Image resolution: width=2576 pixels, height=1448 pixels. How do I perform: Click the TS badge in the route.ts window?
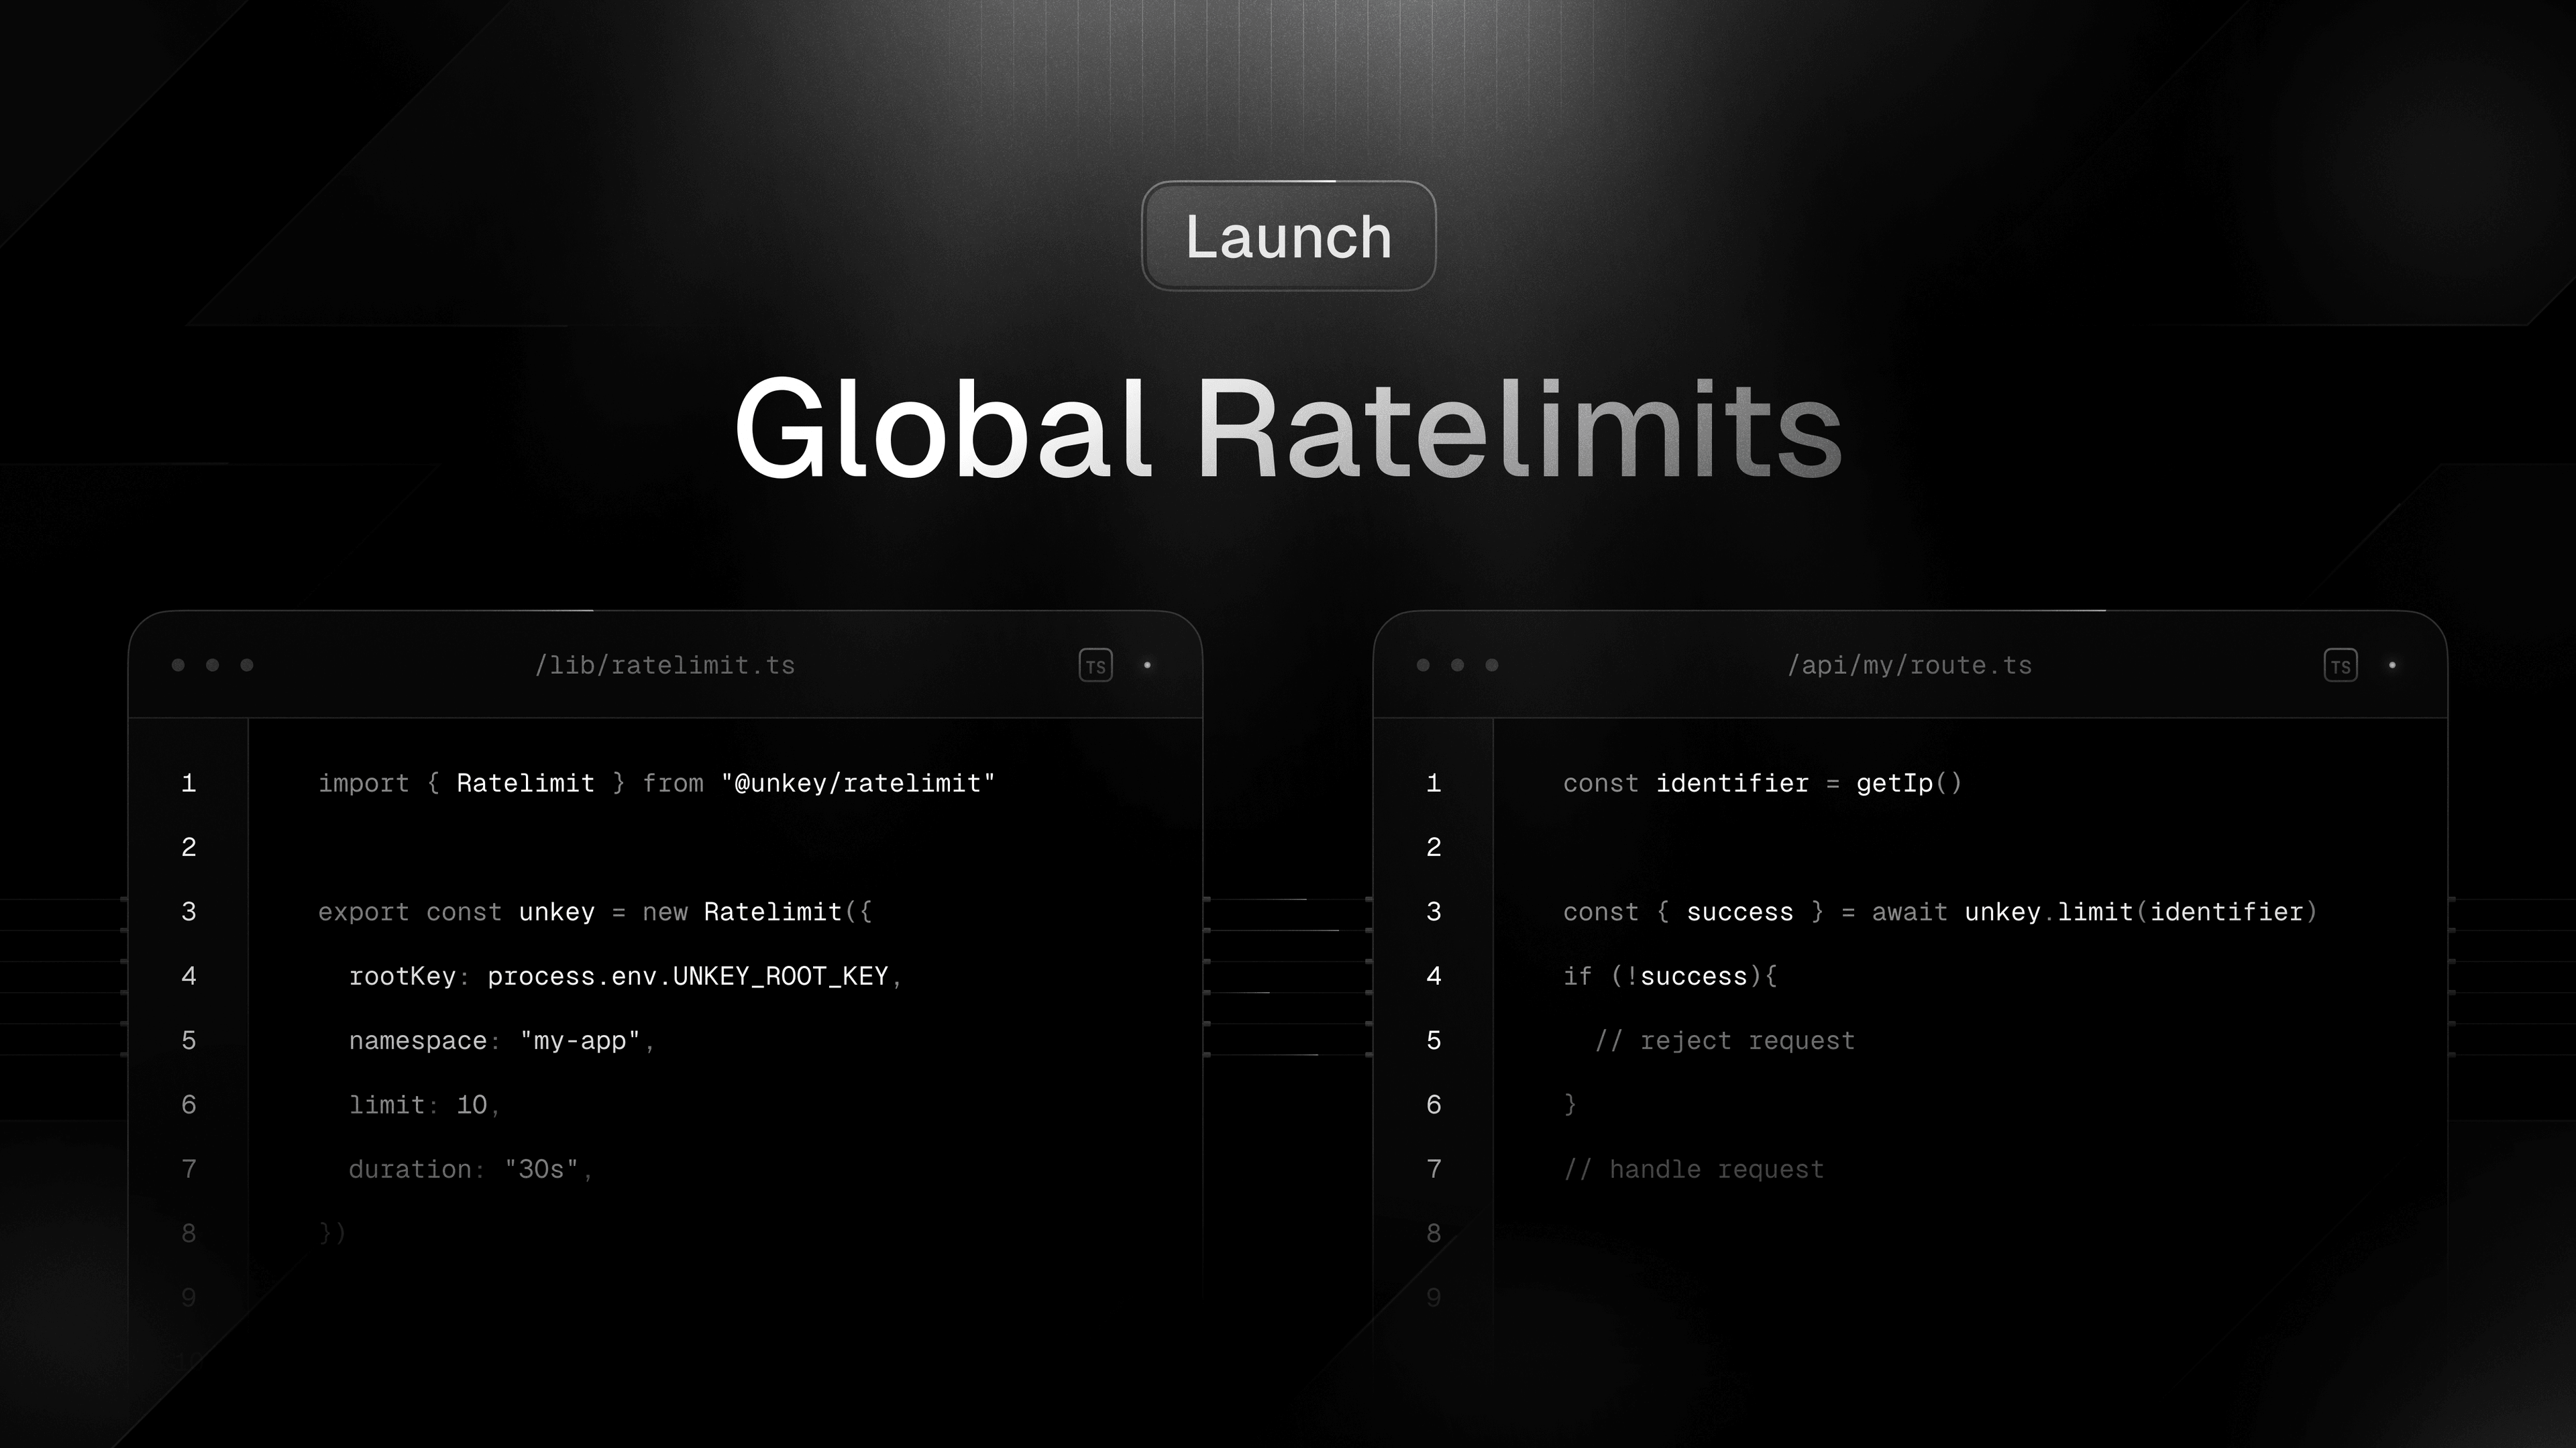tap(2341, 664)
